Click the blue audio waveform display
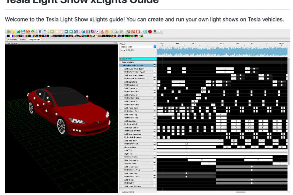 [222, 52]
